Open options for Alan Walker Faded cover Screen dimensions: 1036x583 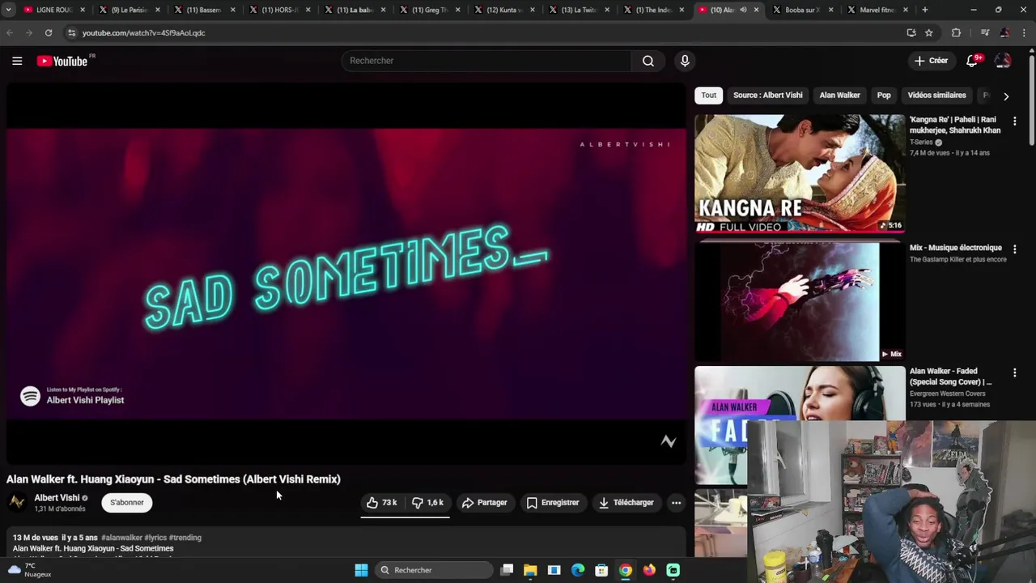[1014, 372]
